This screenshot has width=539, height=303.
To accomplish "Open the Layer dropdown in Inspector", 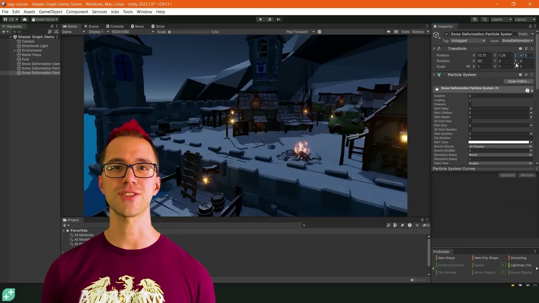I will point(517,41).
